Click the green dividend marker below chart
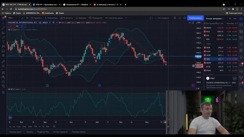Viewport: 244px width, 137px height. (x=47, y=85)
